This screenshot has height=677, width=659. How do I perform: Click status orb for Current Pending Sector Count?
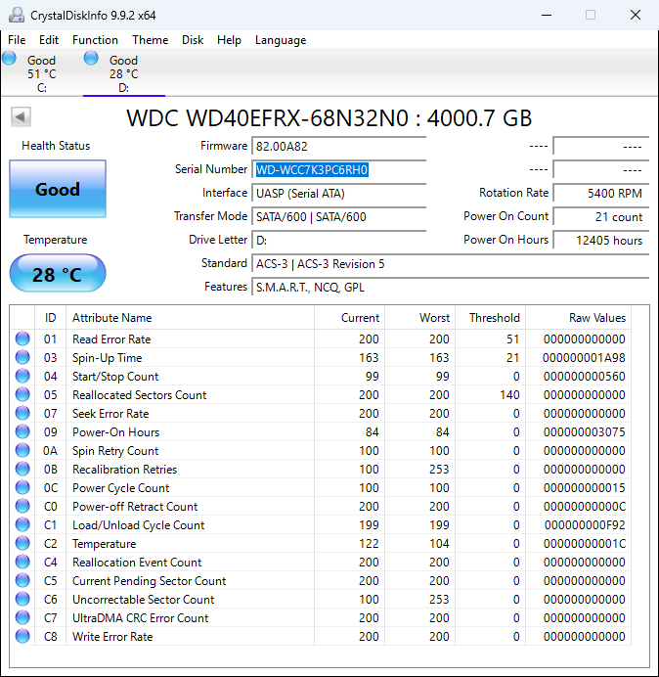[x=22, y=580]
